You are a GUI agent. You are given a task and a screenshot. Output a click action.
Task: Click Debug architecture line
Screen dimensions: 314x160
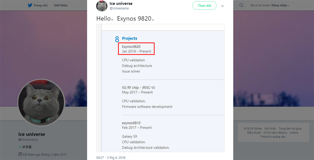tap(137, 66)
